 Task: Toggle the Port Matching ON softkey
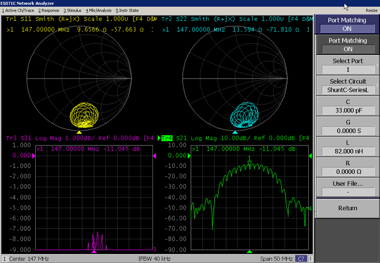pyautogui.click(x=348, y=45)
